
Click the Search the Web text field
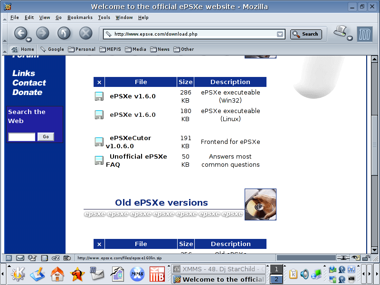[x=22, y=137]
